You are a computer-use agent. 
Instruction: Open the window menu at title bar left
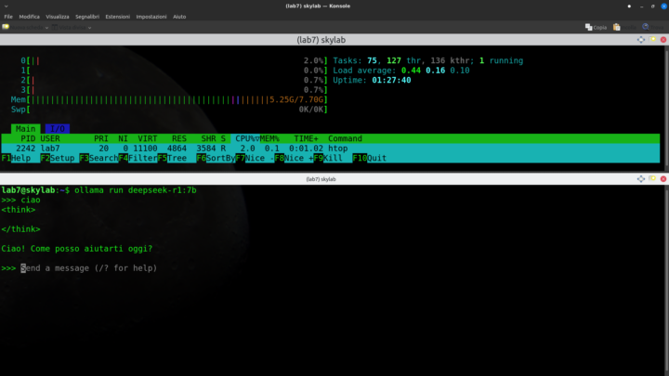pyautogui.click(x=7, y=6)
